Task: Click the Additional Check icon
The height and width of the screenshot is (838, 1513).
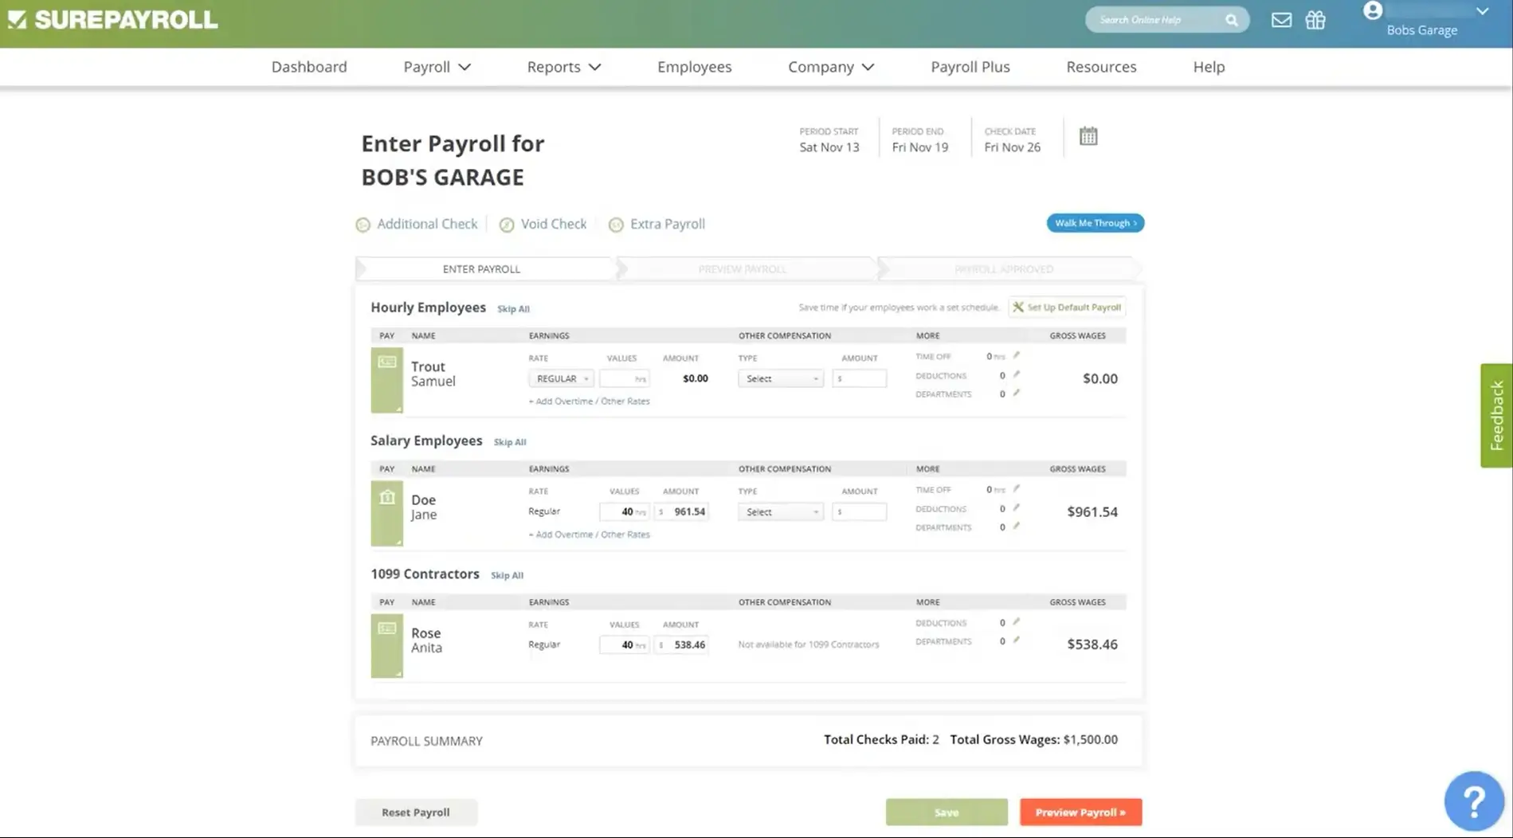Action: click(x=363, y=225)
